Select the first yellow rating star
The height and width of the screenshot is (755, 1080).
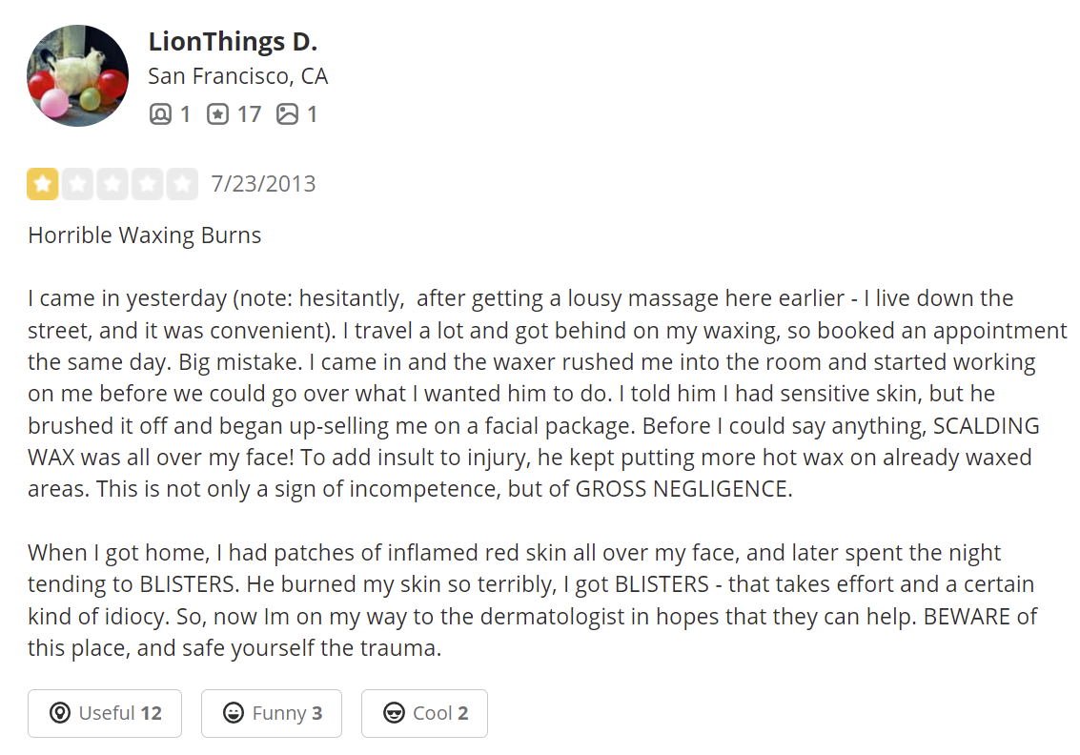tap(43, 184)
